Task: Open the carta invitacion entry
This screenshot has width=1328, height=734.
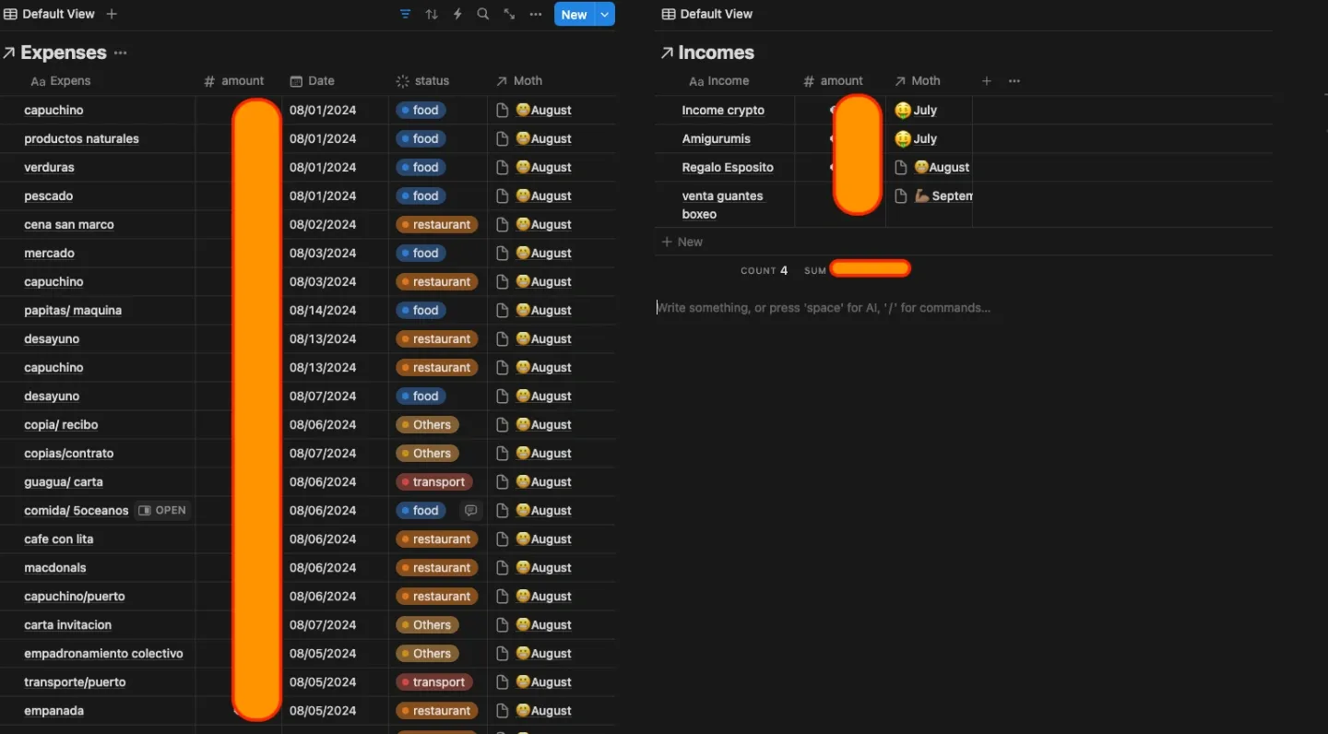Action: coord(68,625)
